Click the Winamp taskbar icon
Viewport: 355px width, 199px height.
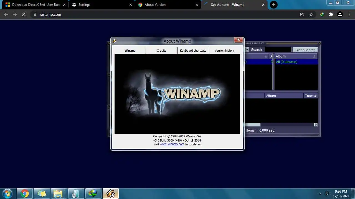click(110, 193)
